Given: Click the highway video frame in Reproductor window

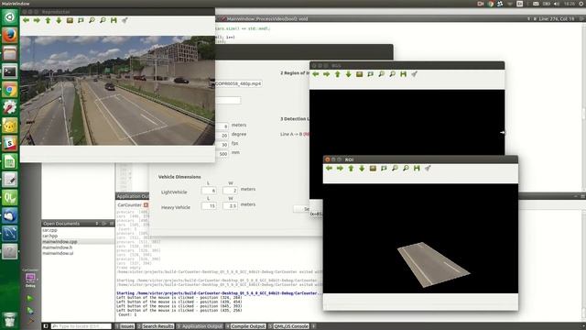Looking at the screenshot, I should coord(117,91).
